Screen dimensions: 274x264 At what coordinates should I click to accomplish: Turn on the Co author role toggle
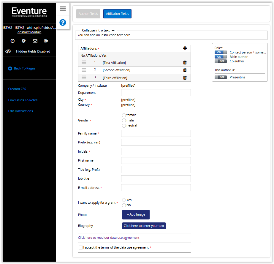[221, 61]
